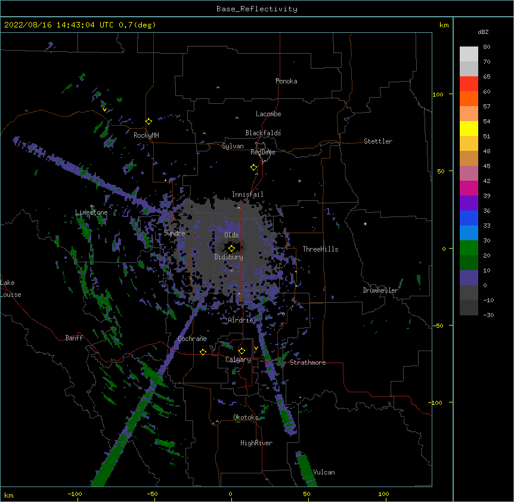Click the -100 tick label on the right axis
514x502 pixels.
click(x=436, y=402)
